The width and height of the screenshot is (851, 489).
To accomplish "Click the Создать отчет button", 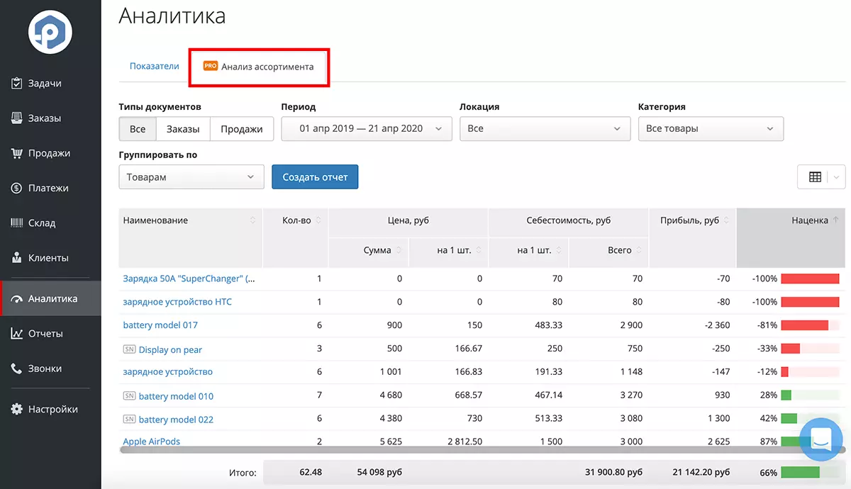I will coord(315,177).
